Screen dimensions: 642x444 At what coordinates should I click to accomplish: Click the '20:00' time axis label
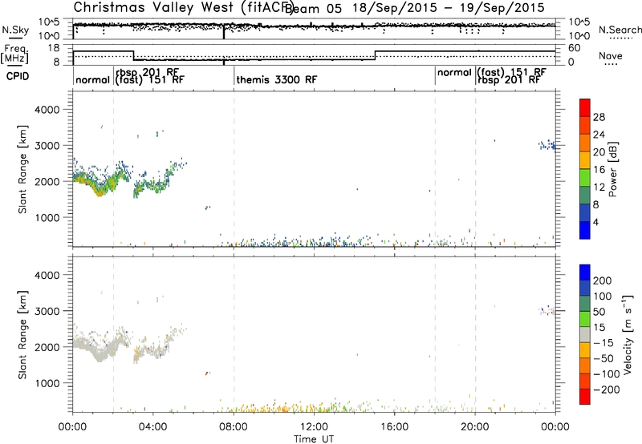[475, 427]
